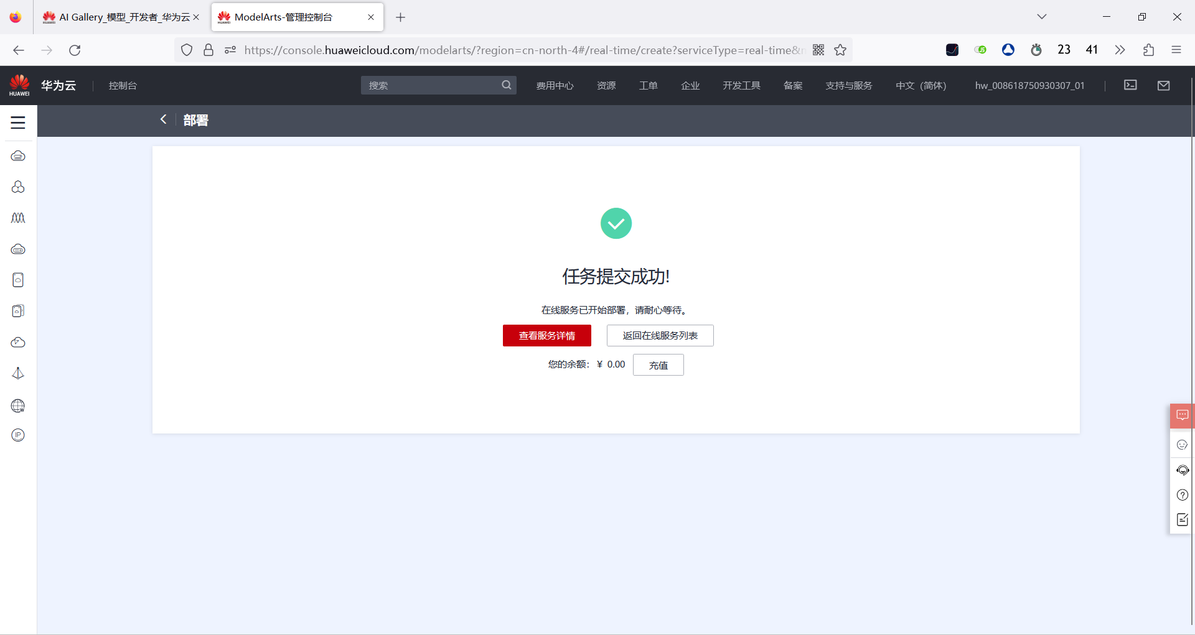The width and height of the screenshot is (1195, 635).
Task: Toggle the browser tracking protection shield icon
Action: click(x=187, y=50)
